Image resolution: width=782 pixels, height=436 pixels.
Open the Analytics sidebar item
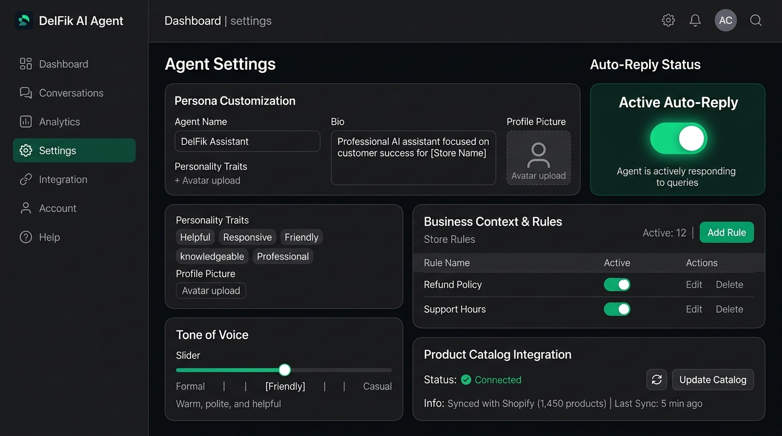[x=74, y=122]
